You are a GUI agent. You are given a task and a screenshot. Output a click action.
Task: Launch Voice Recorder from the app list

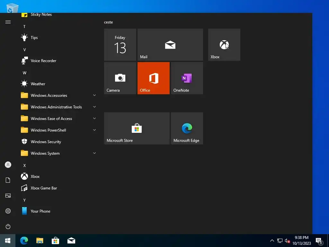pos(59,61)
